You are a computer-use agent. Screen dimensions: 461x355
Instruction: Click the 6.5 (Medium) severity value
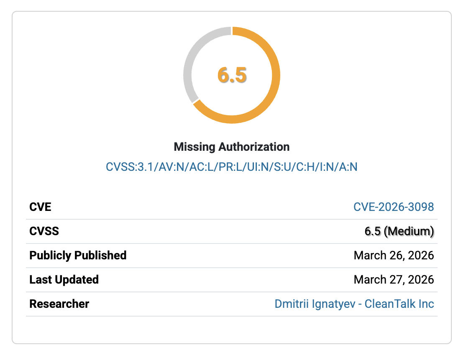(399, 231)
